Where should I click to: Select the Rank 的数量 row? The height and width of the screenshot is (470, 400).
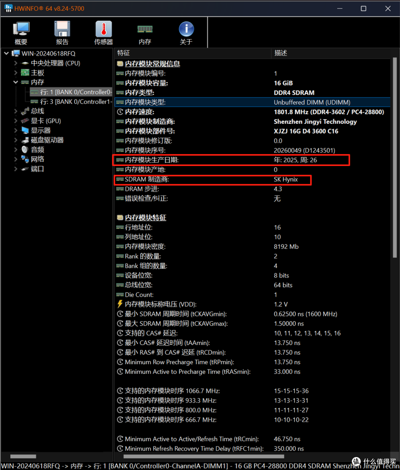coord(252,256)
